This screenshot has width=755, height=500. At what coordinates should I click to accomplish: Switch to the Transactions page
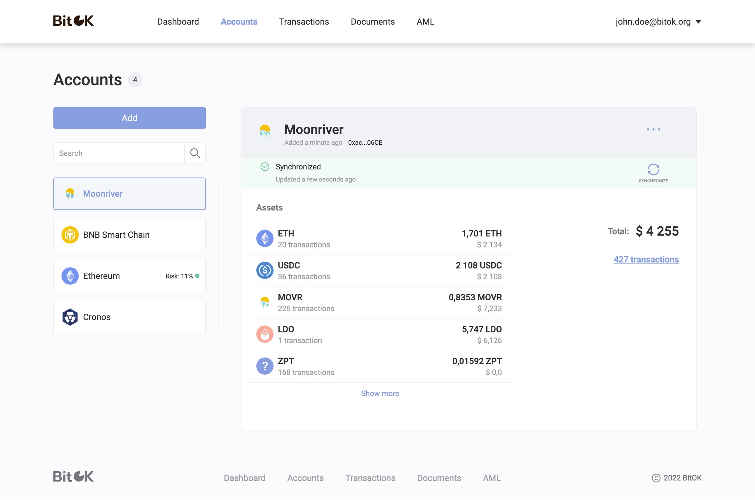coord(304,21)
